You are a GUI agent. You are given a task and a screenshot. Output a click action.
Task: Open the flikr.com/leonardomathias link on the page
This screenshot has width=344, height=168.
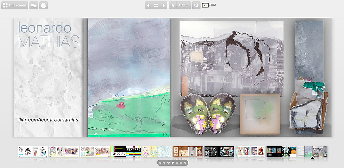click(x=48, y=120)
